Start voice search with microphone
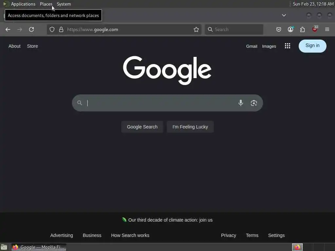Viewport: 335px width, 251px height. coord(241,103)
